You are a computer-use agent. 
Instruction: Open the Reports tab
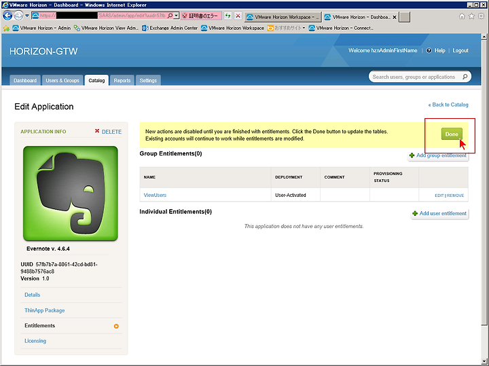point(122,80)
